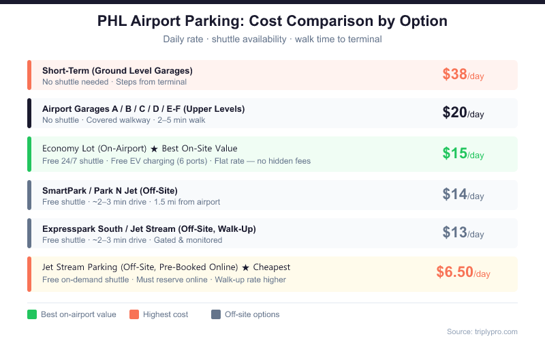Click the orange accent bar on Short-Term row
Screen dimensions: 545x341
point(29,75)
